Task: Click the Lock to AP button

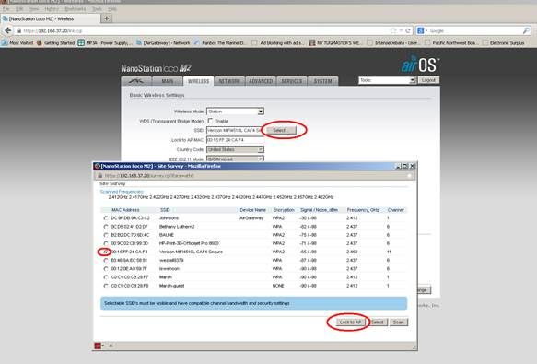Action: coord(350,323)
